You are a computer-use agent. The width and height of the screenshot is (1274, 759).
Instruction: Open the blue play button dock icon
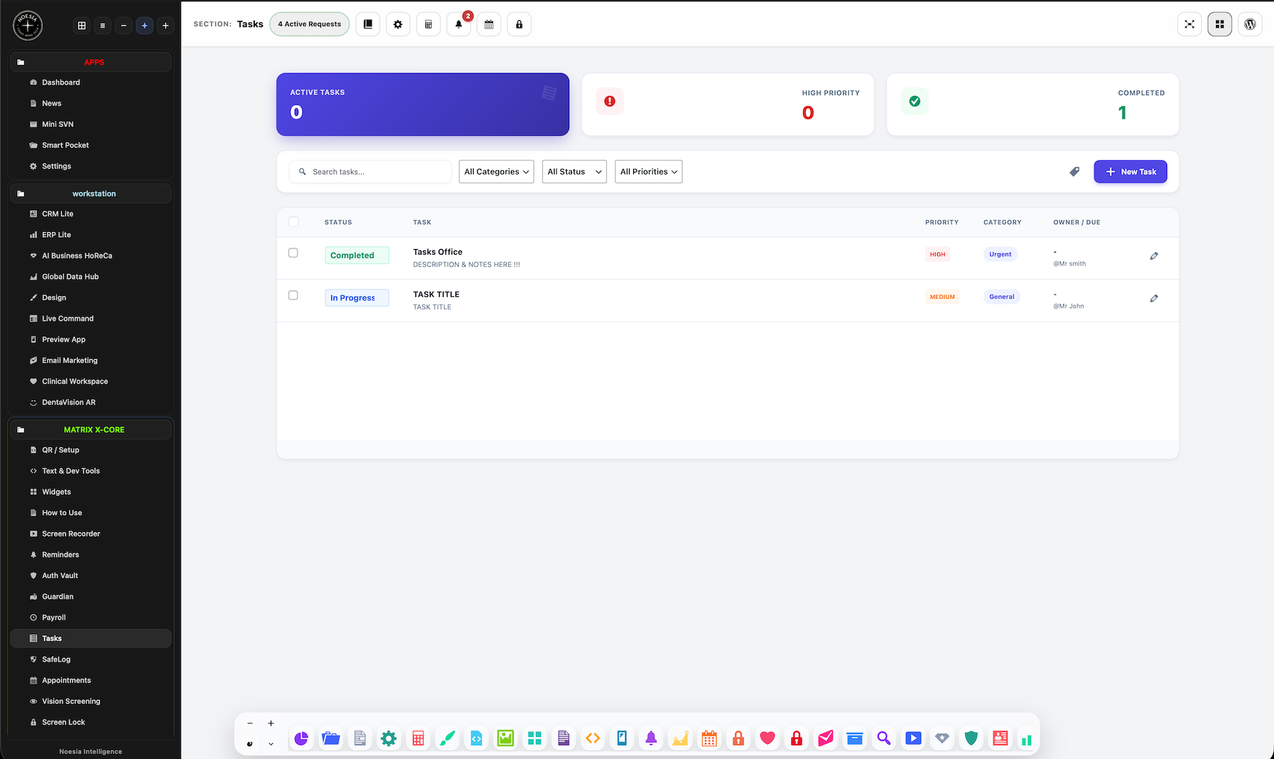(x=913, y=738)
